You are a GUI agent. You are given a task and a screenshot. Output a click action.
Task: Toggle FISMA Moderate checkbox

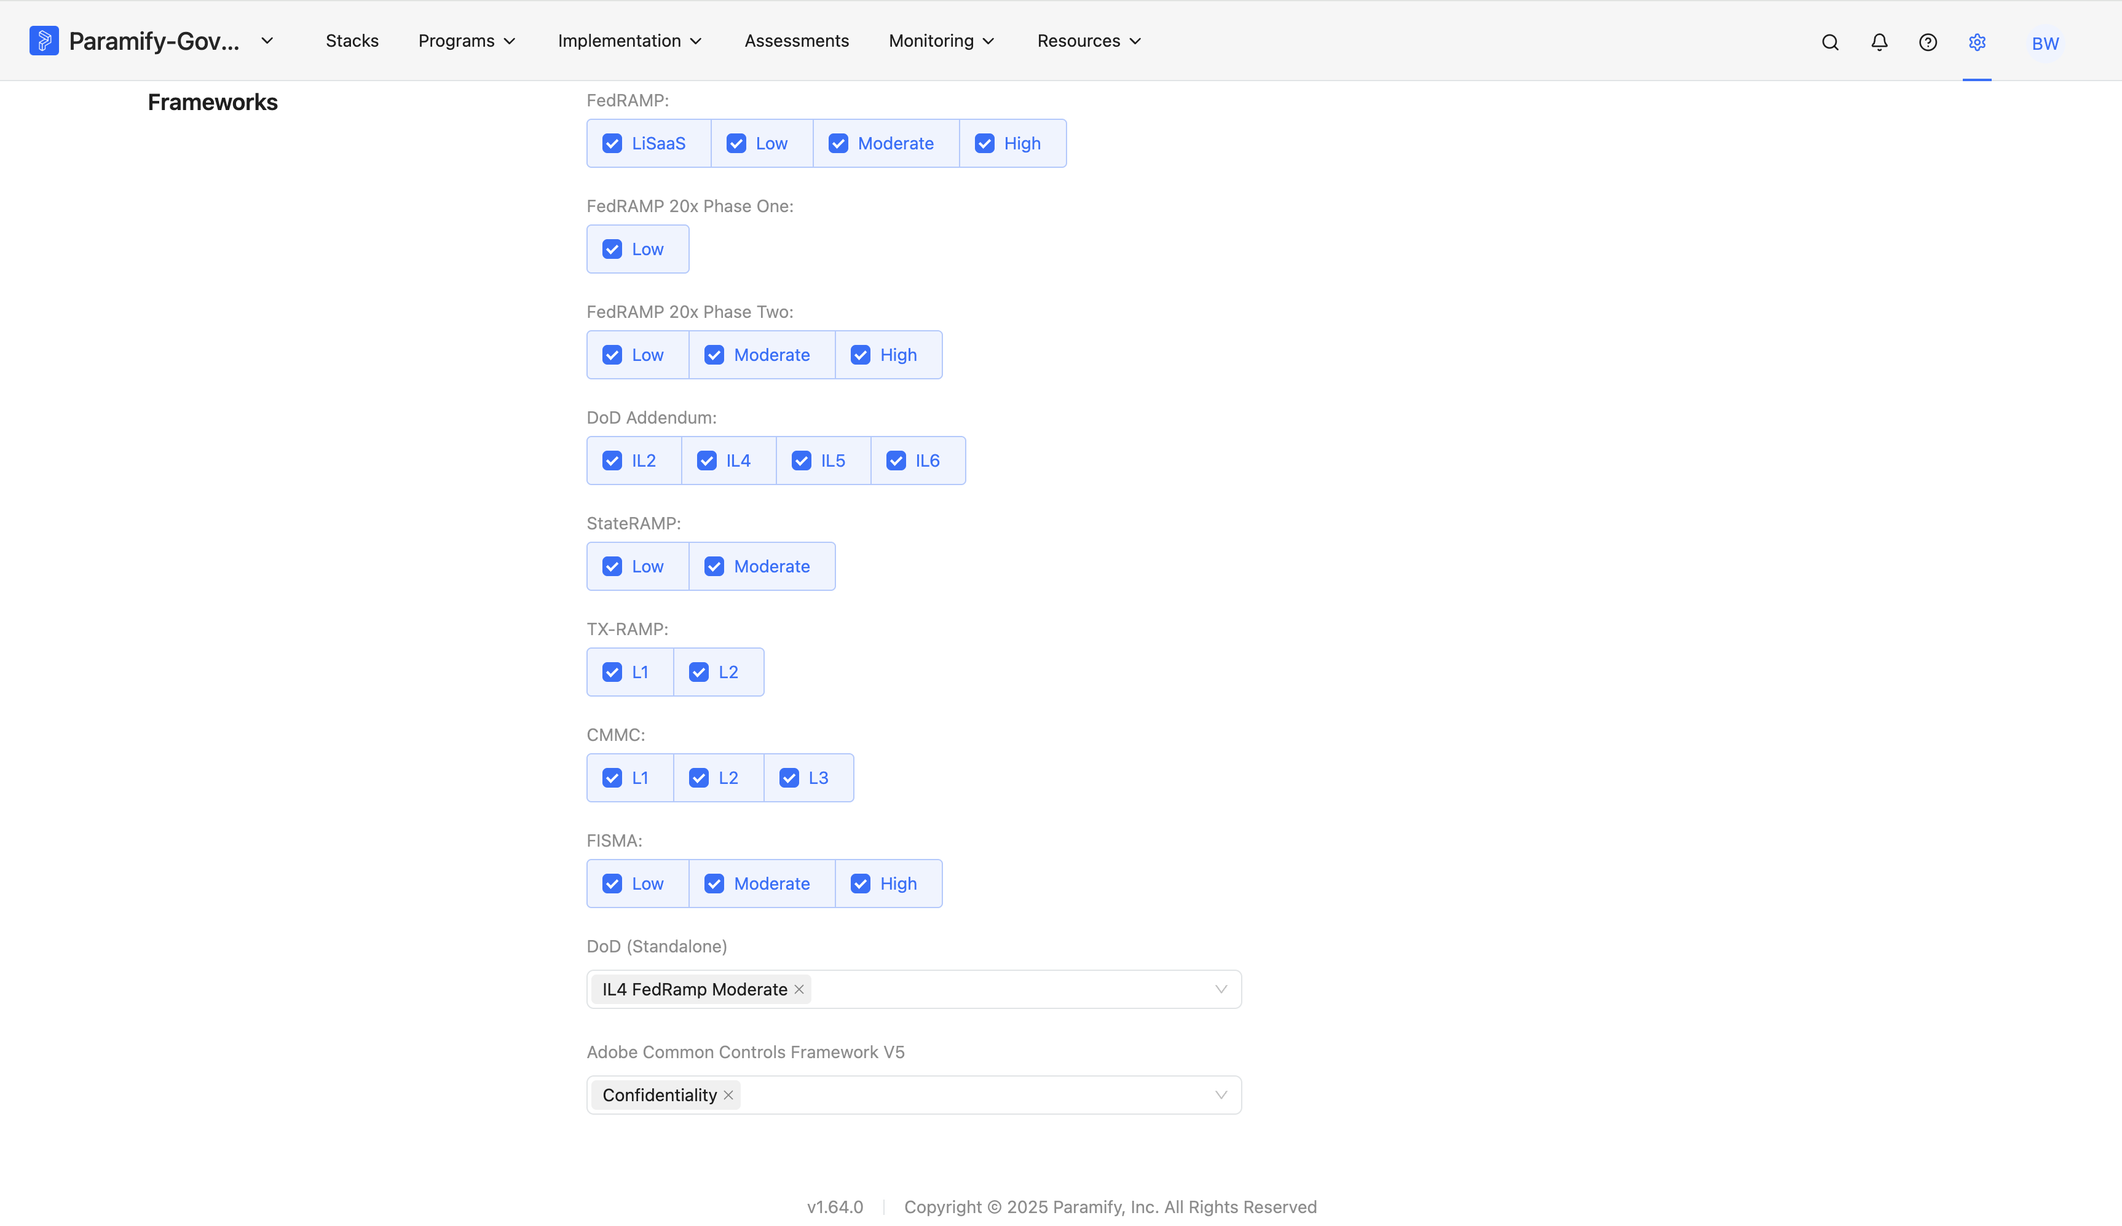click(714, 884)
